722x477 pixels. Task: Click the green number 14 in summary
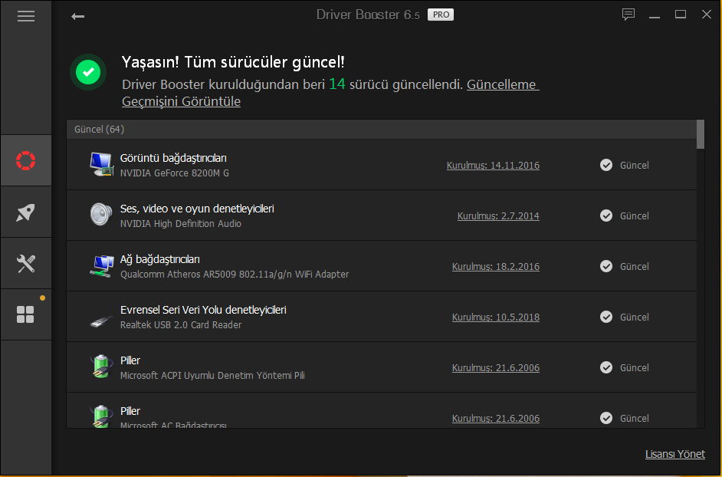[337, 84]
